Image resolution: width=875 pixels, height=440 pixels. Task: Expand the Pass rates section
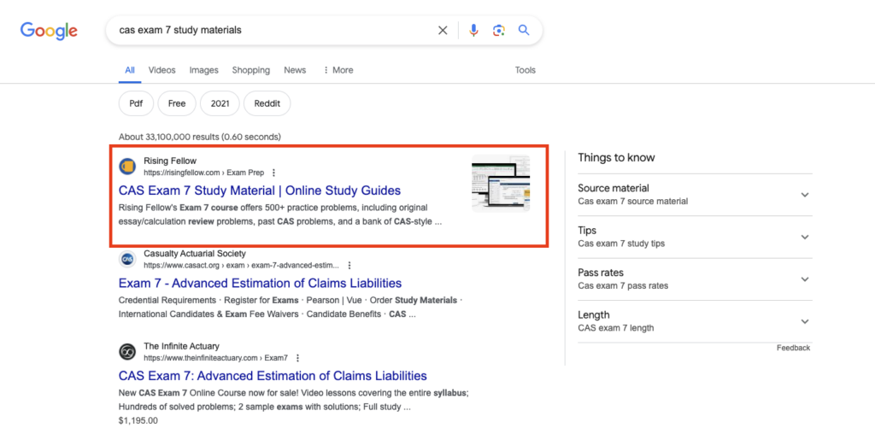click(695, 279)
